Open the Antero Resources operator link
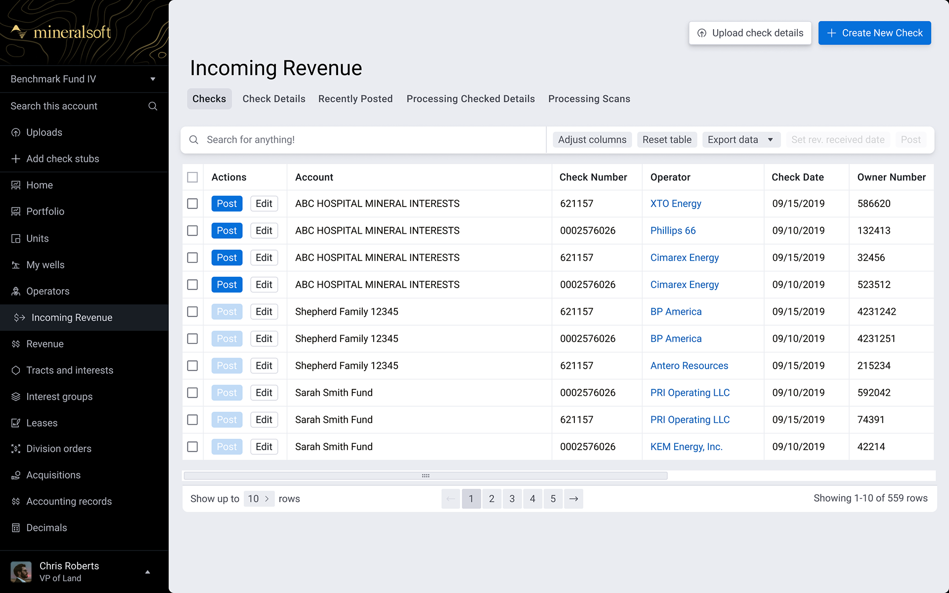 coord(689,366)
